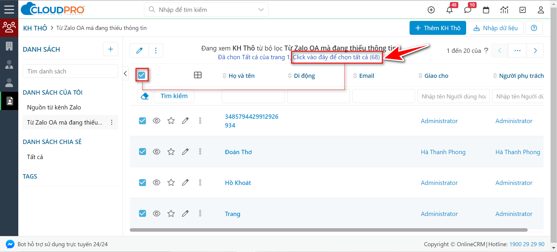This screenshot has height=252, width=557.
Task: Open the Đoàn Thơ record link
Action: tap(238, 152)
